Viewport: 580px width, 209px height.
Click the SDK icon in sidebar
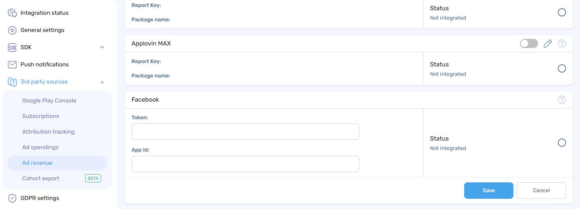pos(12,48)
